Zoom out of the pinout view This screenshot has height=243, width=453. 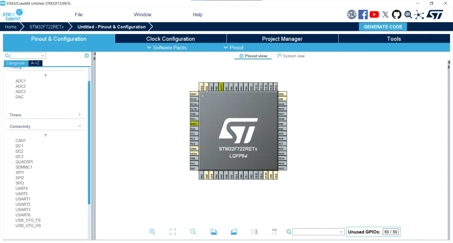click(x=193, y=232)
